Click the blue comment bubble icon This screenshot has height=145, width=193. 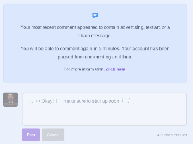pos(95,15)
